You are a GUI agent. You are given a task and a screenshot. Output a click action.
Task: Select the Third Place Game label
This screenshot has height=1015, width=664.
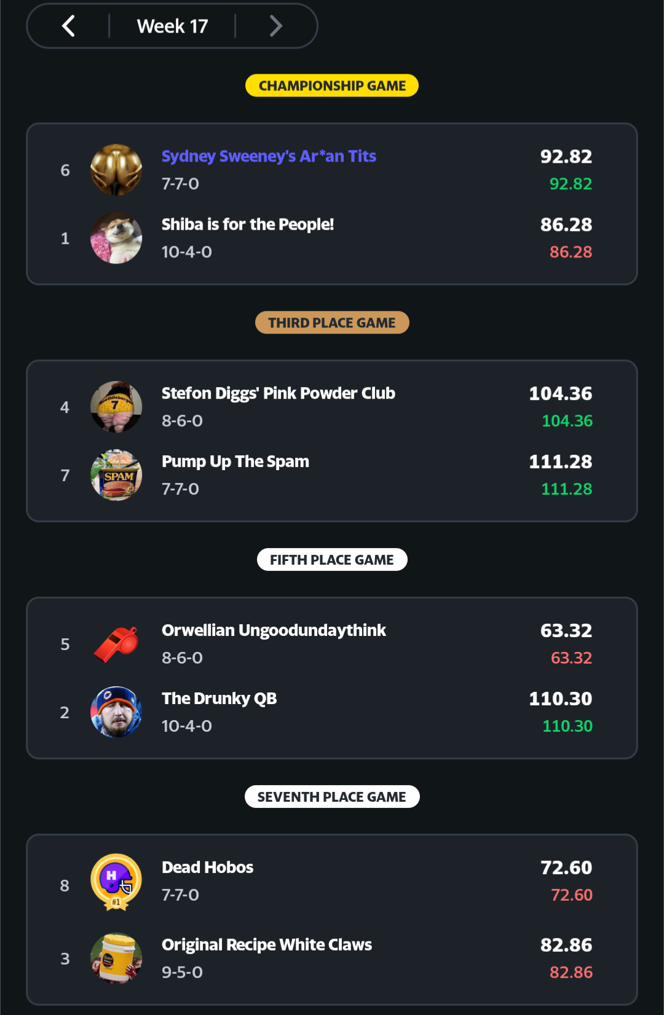coord(332,323)
